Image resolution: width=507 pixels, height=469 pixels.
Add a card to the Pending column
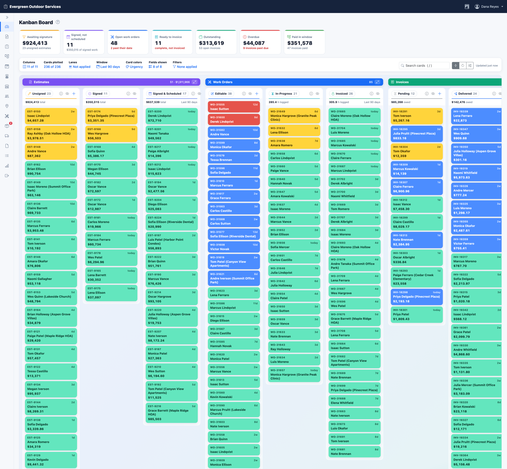(439, 94)
